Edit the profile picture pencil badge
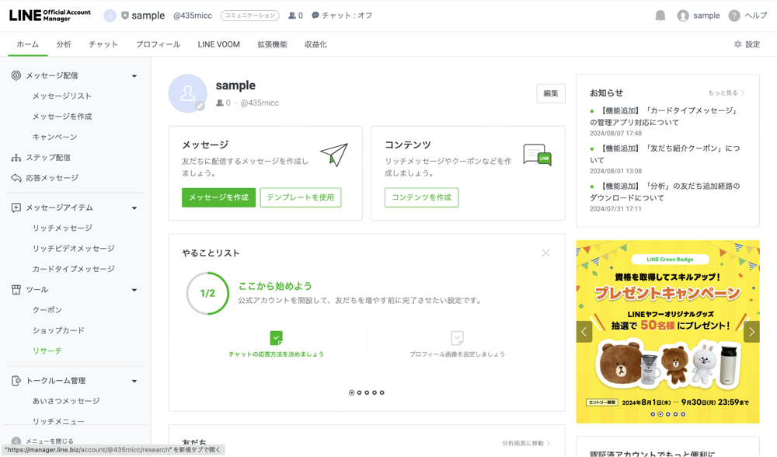The image size is (777, 457). [200, 106]
